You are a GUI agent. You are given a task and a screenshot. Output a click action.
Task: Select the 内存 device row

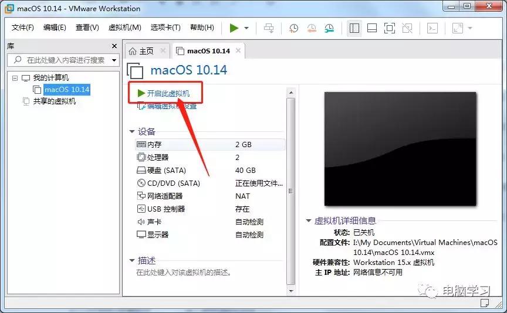[210, 144]
